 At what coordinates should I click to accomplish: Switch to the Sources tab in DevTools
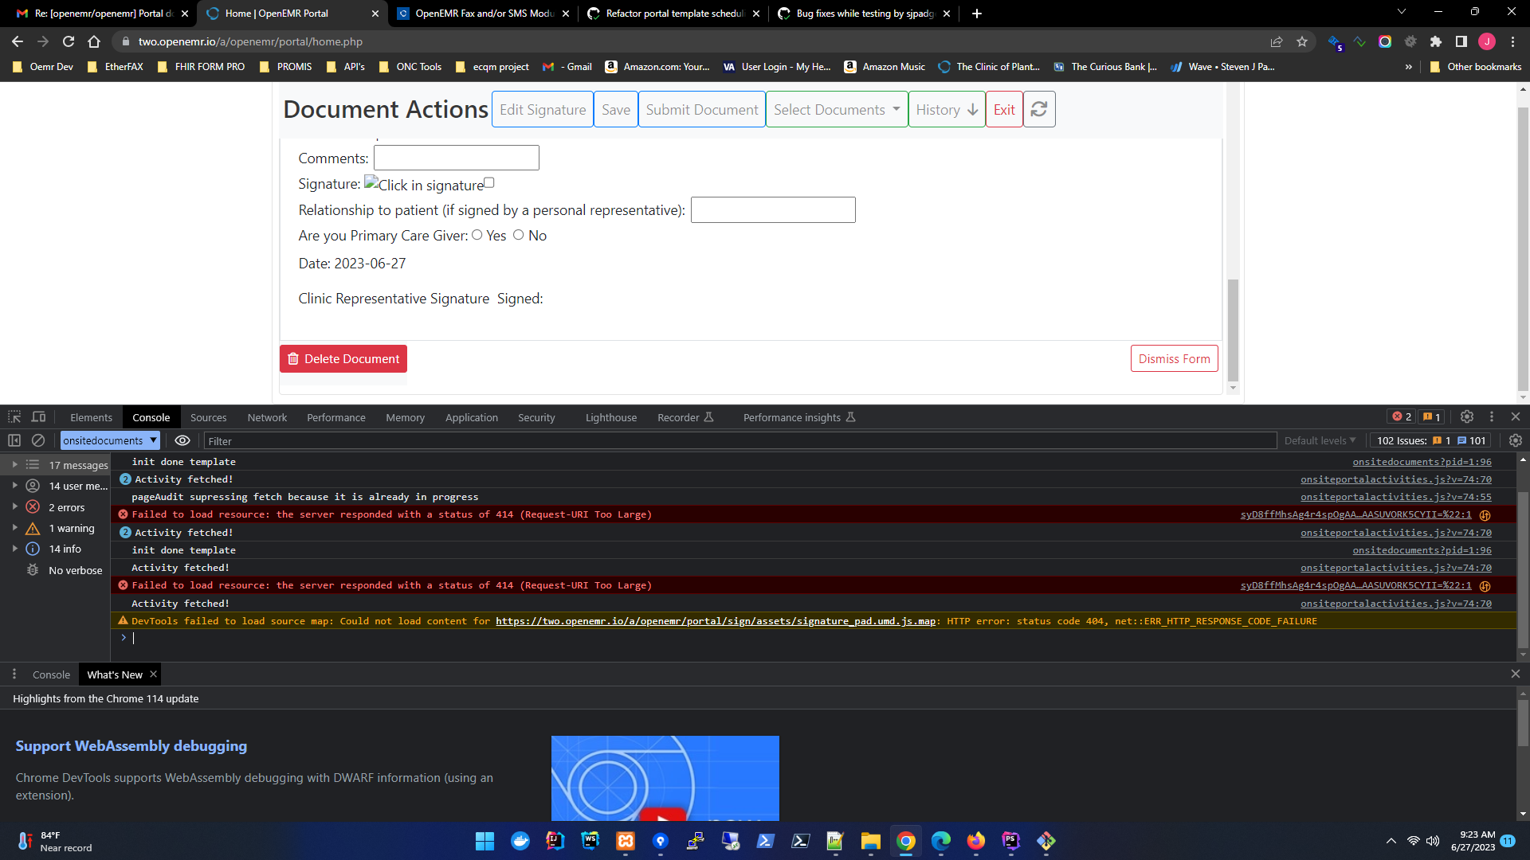click(208, 416)
